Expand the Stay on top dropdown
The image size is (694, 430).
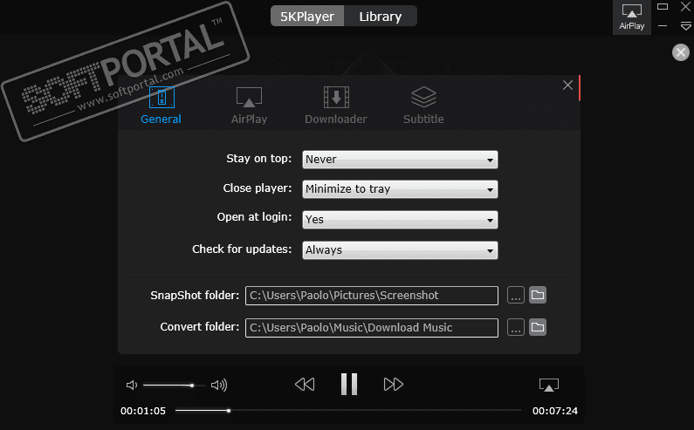[400, 160]
